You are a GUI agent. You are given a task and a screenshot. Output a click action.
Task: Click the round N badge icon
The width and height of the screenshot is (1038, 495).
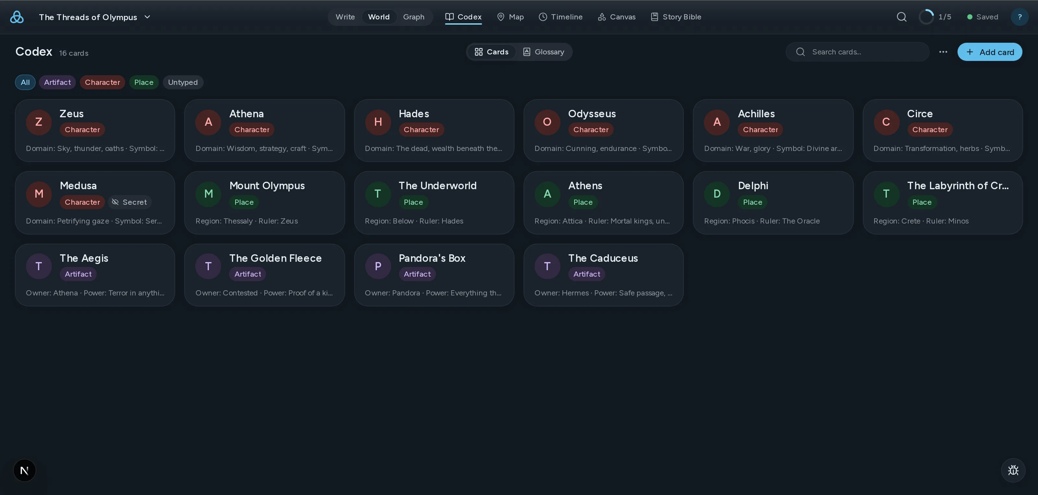coord(24,470)
